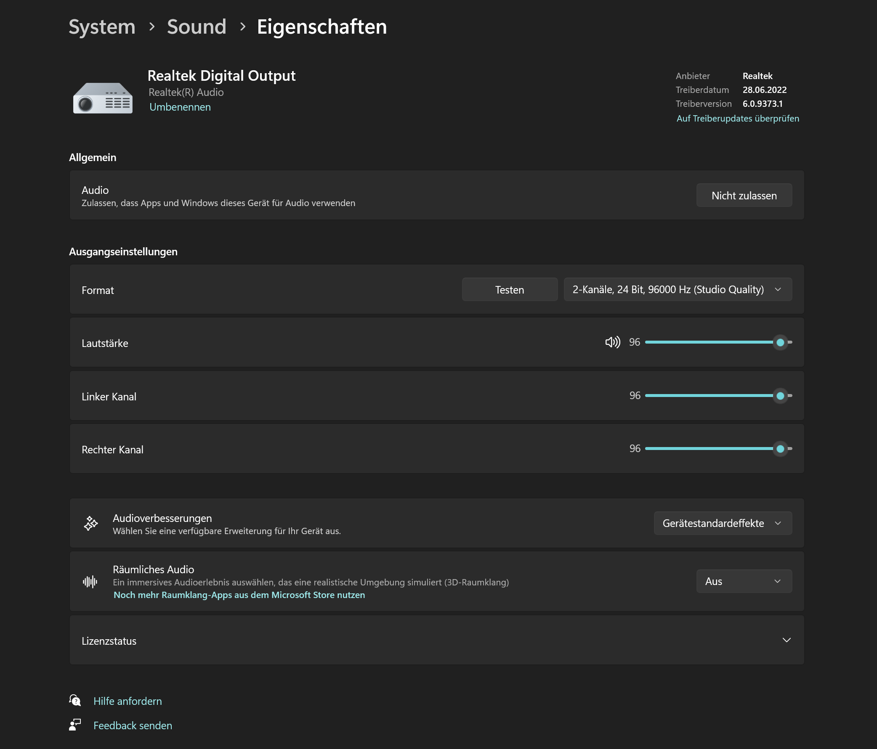Click the Feedback senden icon
This screenshot has width=877, height=749.
(74, 725)
